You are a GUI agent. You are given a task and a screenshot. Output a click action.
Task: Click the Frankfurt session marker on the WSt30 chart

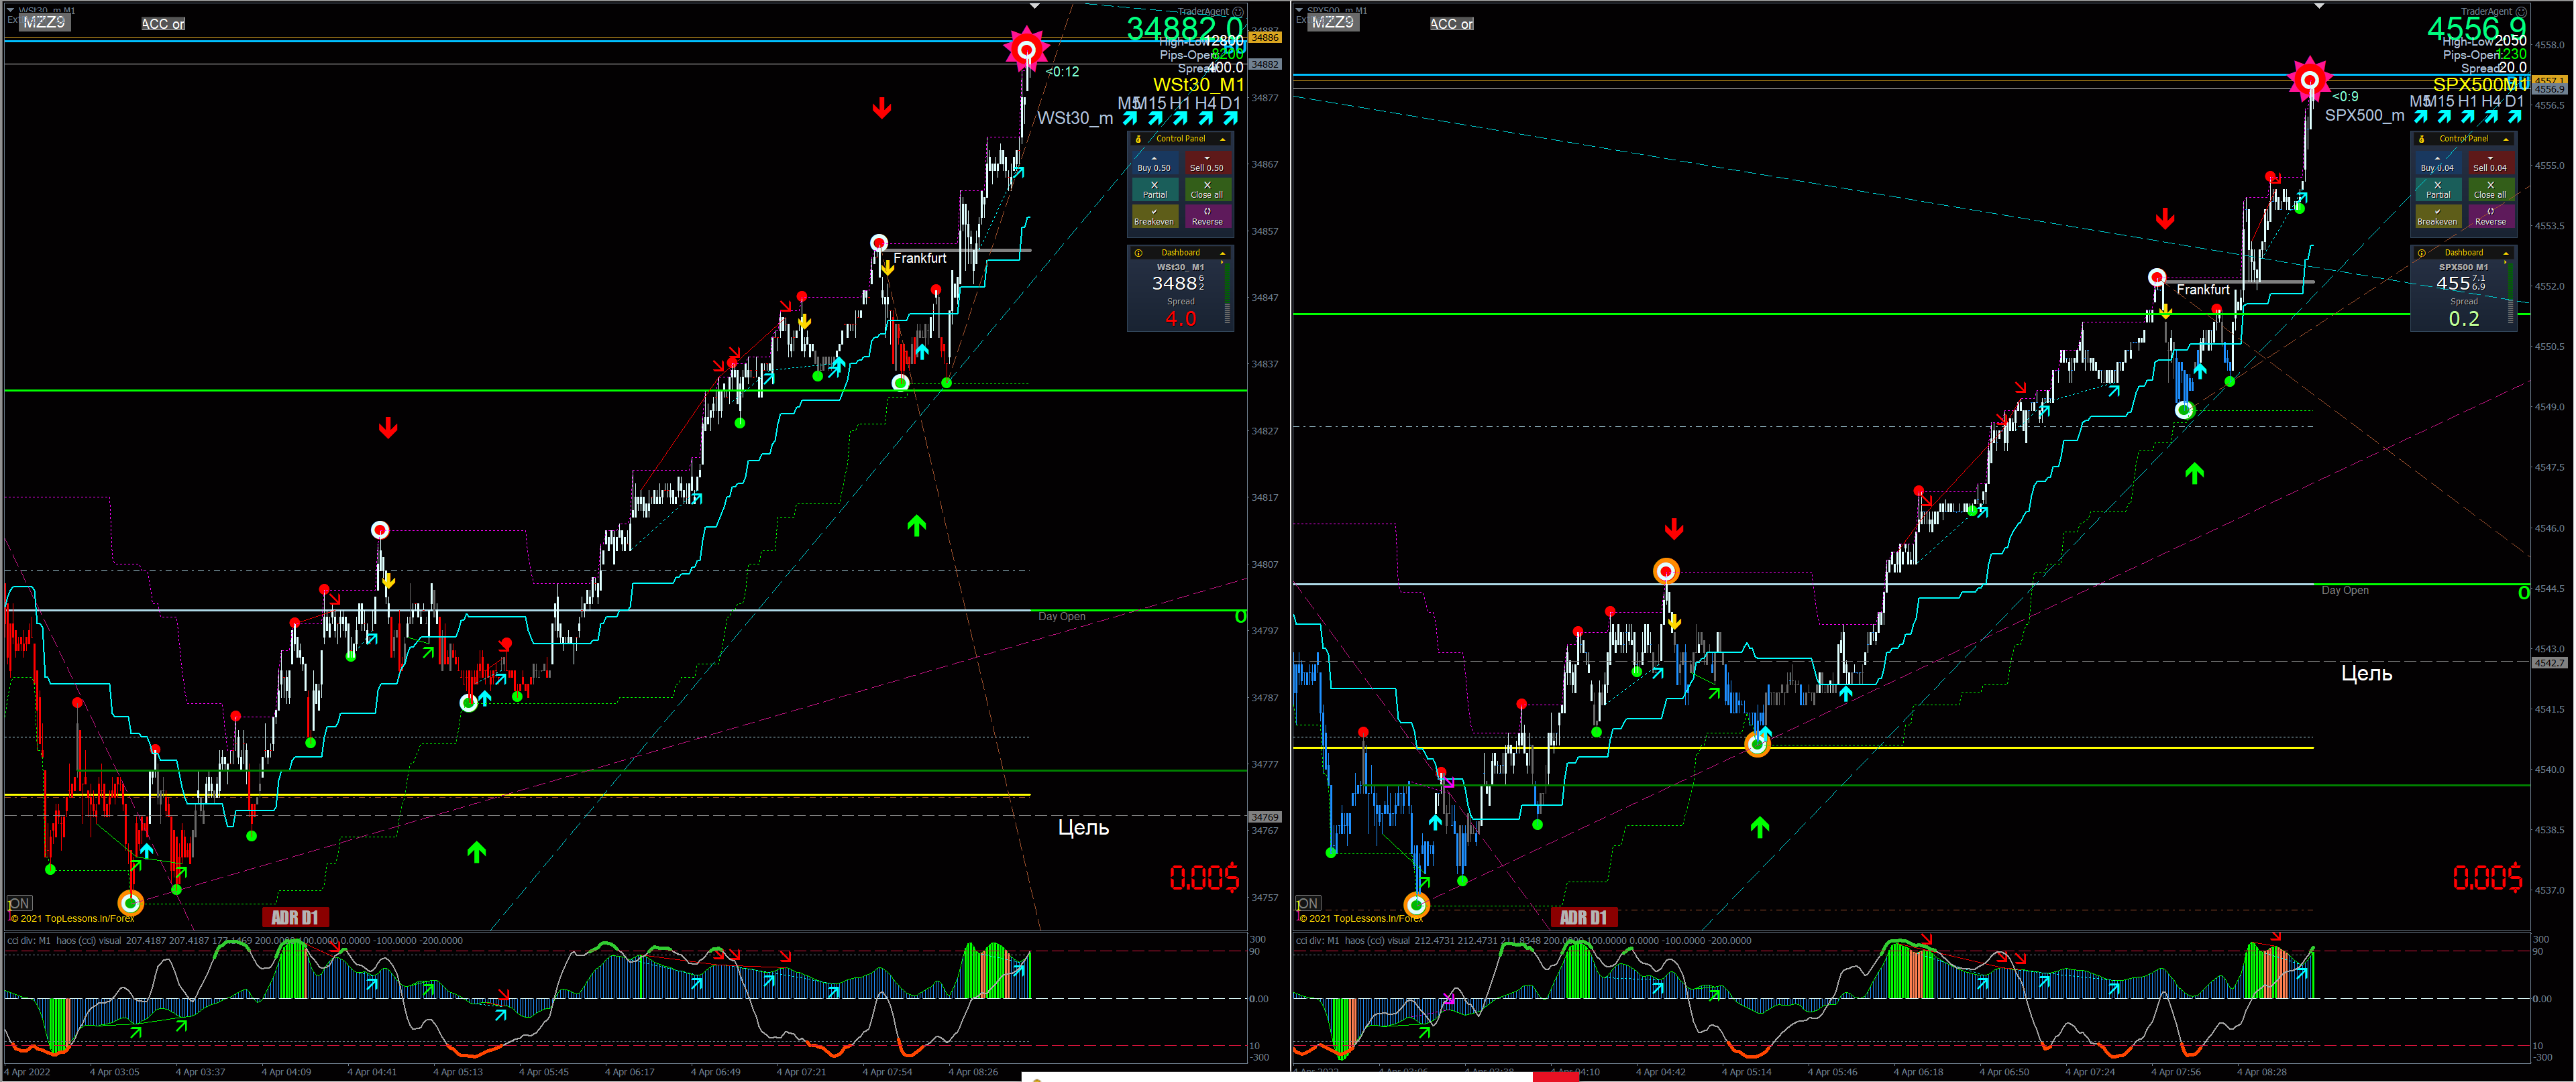tap(919, 257)
